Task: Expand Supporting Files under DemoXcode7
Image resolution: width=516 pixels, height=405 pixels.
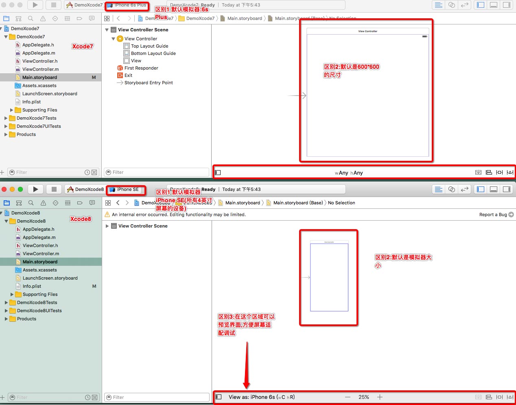Action: point(11,110)
